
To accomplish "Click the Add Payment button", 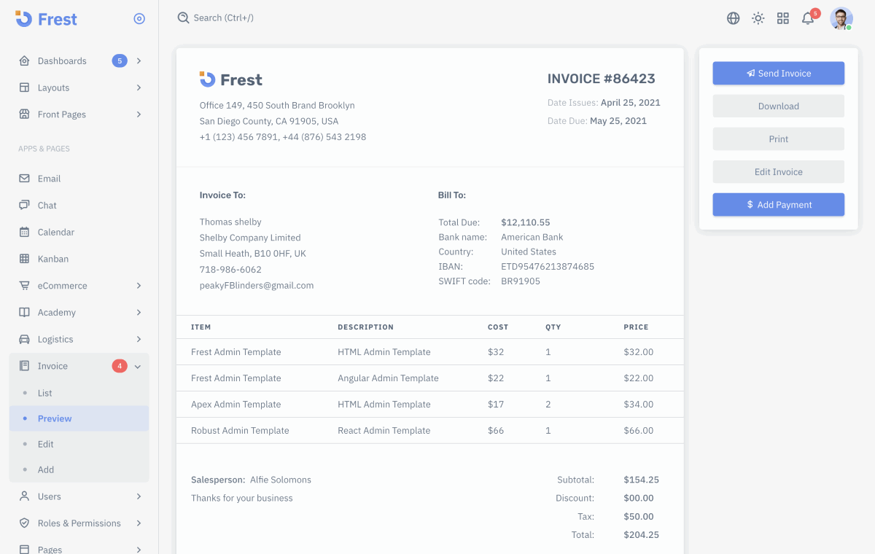I will pyautogui.click(x=778, y=204).
